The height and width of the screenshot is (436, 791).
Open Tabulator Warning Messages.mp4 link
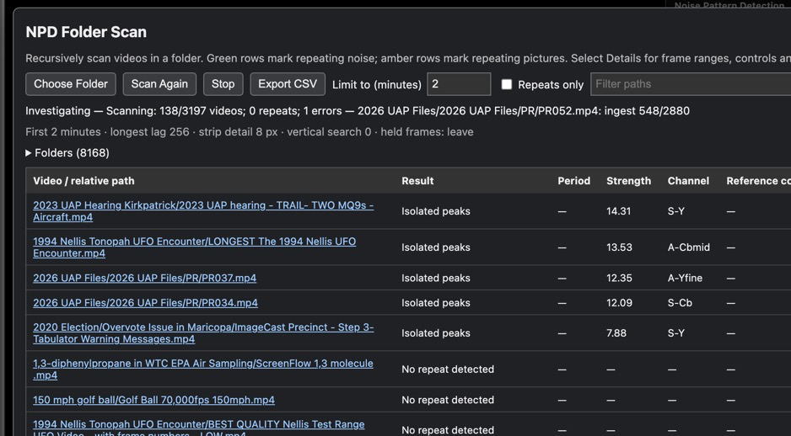click(203, 332)
